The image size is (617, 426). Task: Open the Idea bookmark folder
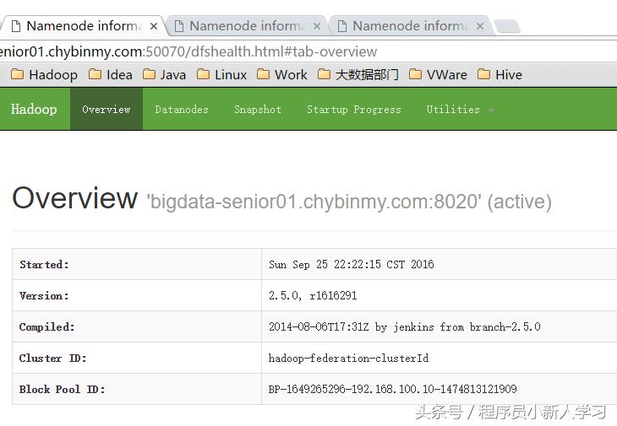(x=111, y=74)
